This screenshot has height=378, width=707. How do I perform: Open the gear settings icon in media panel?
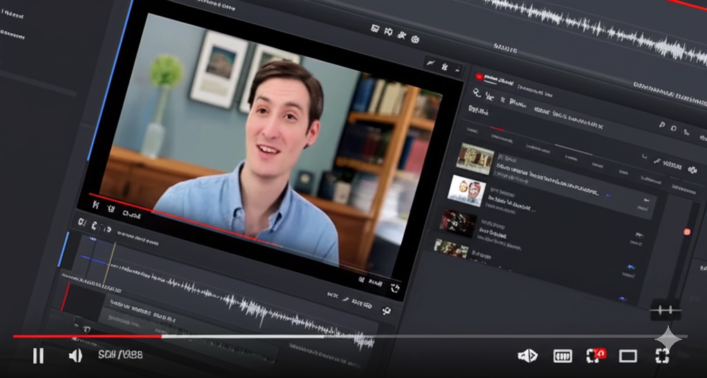click(x=693, y=169)
